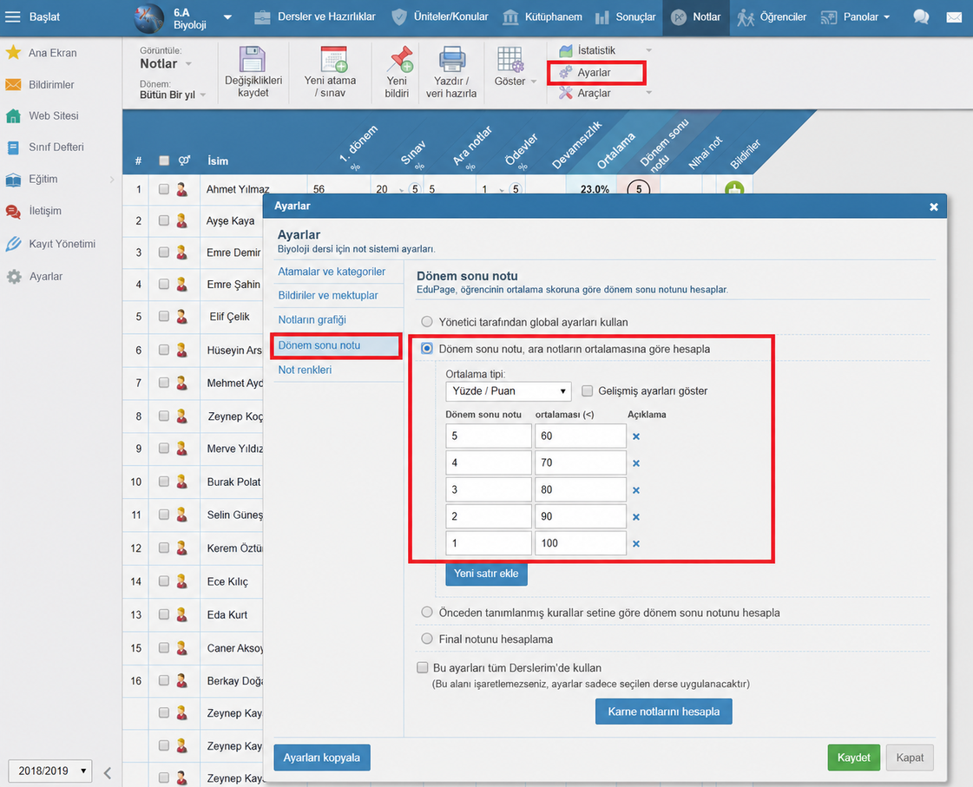973x787 pixels.
Task: Click the Değişiklikleri kaydet floppy disk icon
Action: 253,60
